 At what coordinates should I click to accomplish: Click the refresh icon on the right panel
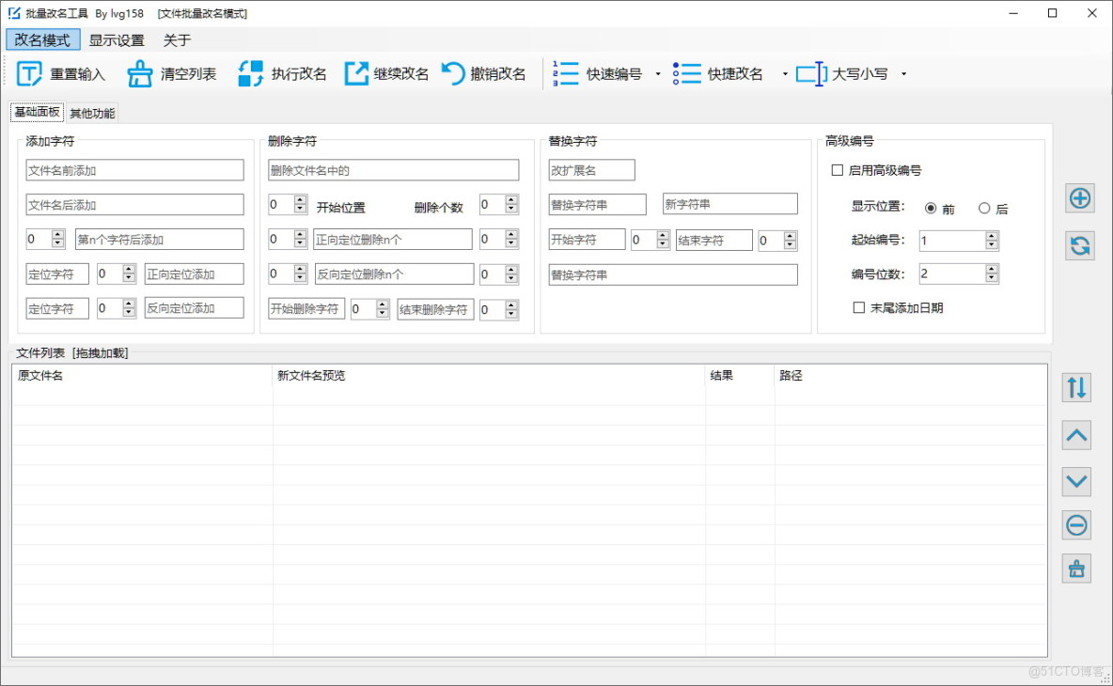[x=1079, y=245]
